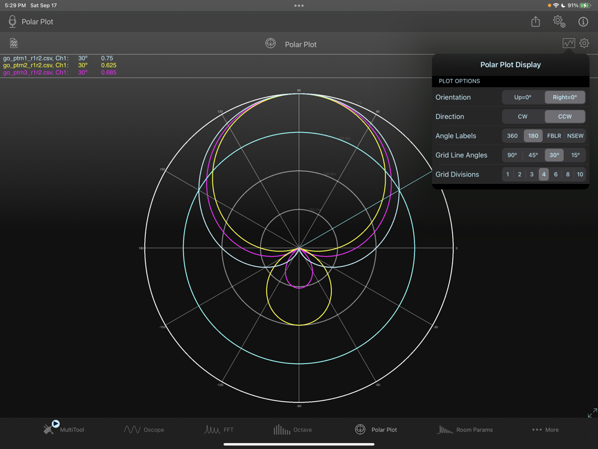
Task: Set grid line angles to 45°
Action: click(x=533, y=155)
